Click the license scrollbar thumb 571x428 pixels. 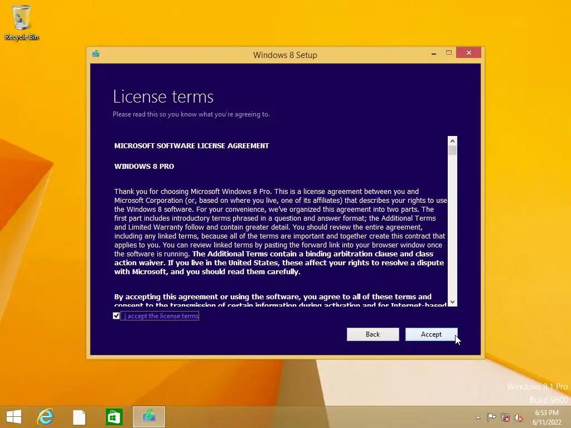[x=452, y=150]
